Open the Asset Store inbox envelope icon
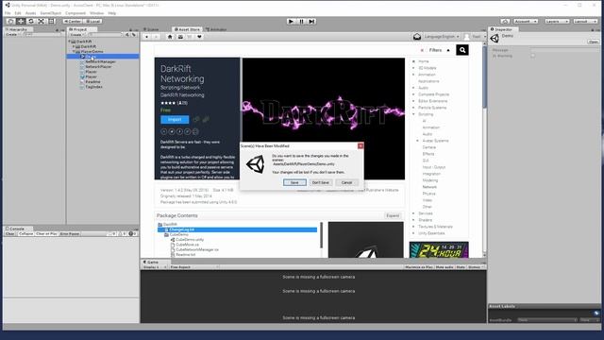This screenshot has width=604, height=340. (x=417, y=37)
